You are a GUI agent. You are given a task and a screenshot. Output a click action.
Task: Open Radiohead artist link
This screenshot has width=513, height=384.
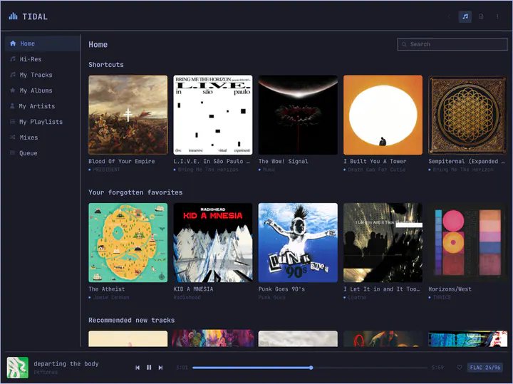point(187,298)
